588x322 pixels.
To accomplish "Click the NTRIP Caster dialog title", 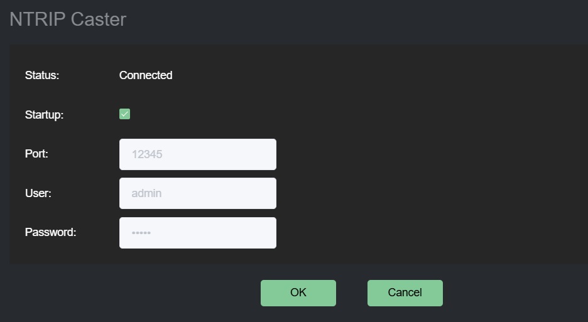I will 68,19.
